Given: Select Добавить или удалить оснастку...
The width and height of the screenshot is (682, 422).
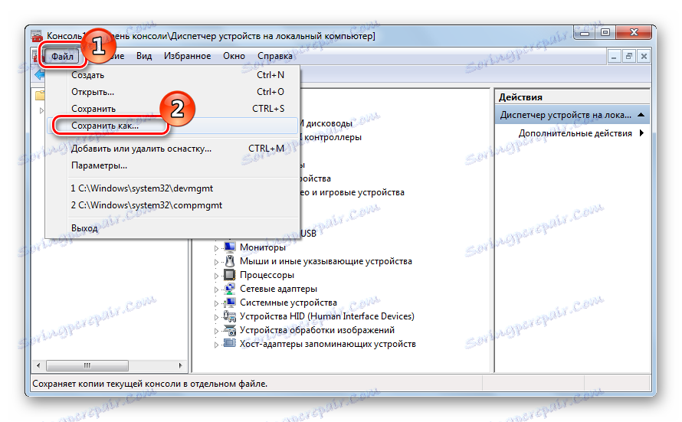Looking at the screenshot, I should (172, 149).
